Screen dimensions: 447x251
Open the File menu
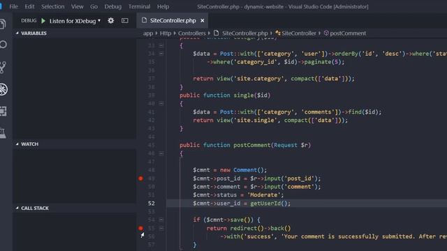14,6
